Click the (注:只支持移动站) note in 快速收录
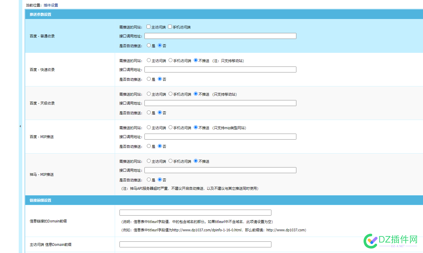The height and width of the screenshot is (253, 423). pos(228,61)
